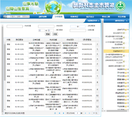Go to the next results page
Image resolution: width=132 pixels, height=117 pixels.
[x=86, y=113]
